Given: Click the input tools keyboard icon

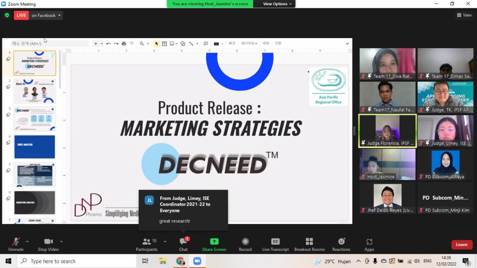Looking at the screenshot, I should 216,43.
